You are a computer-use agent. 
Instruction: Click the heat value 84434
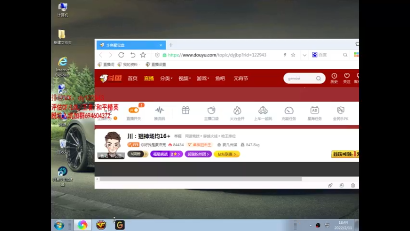178,145
